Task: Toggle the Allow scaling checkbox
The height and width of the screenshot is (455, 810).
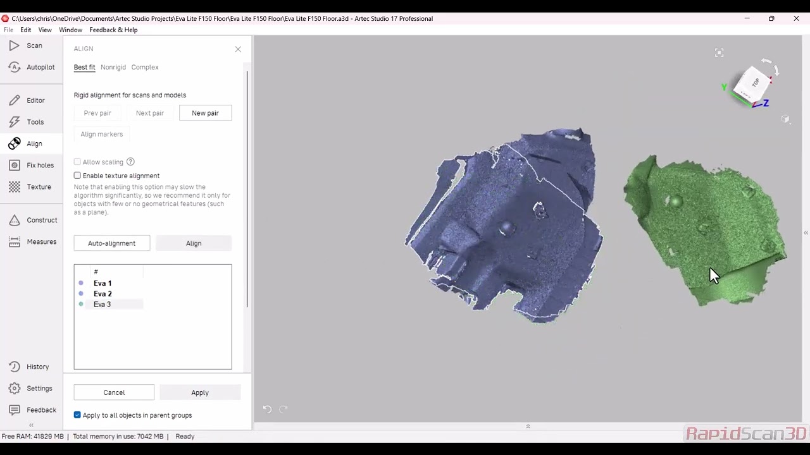Action: tap(77, 162)
